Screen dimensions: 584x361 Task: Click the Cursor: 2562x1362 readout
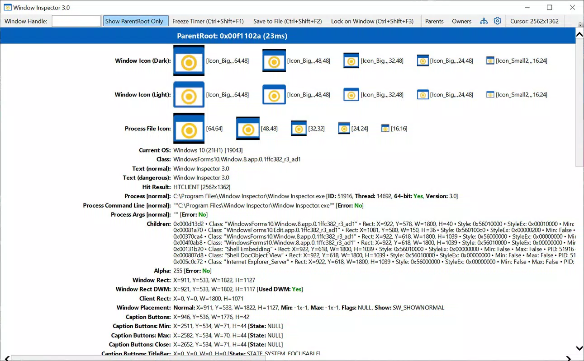(534, 21)
